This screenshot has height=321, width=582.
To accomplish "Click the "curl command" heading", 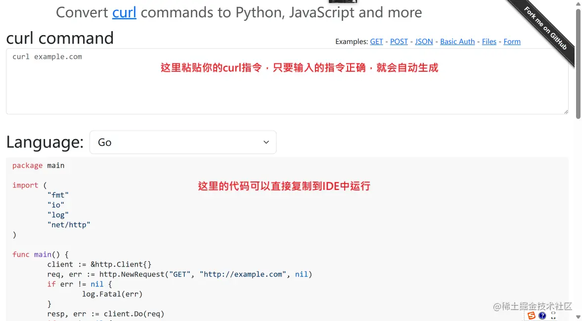I will [x=60, y=38].
